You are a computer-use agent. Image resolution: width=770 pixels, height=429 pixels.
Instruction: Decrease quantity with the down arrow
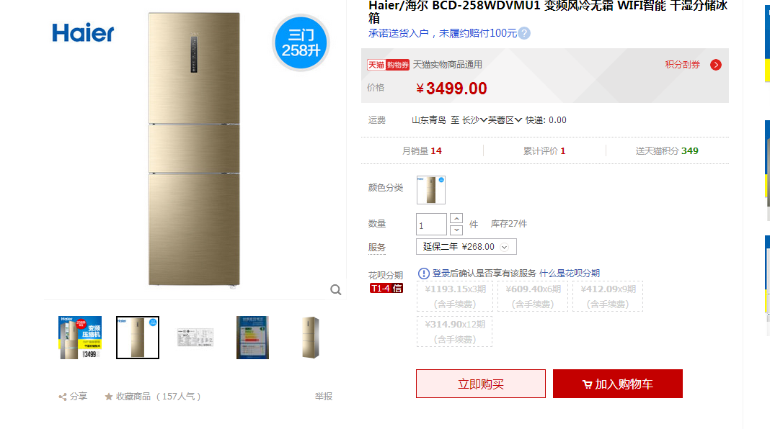click(x=456, y=230)
